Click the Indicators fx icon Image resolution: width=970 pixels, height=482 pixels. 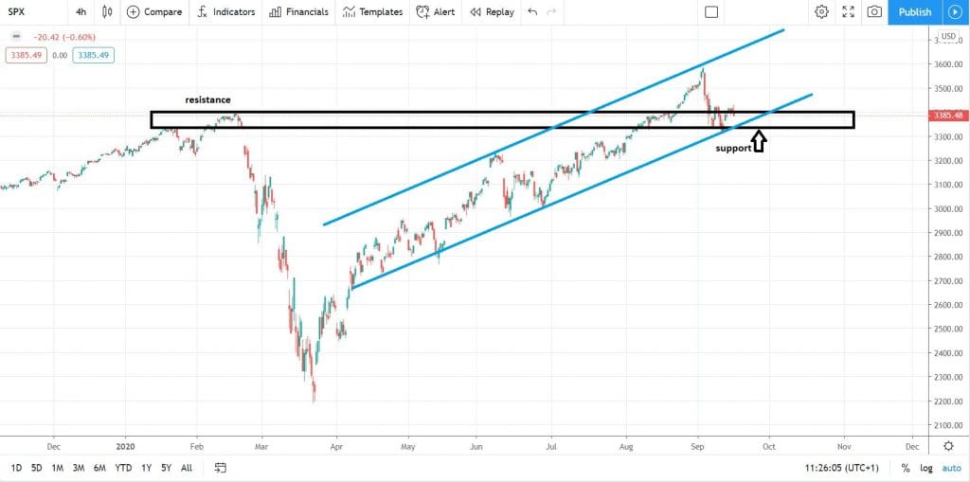[x=202, y=12]
